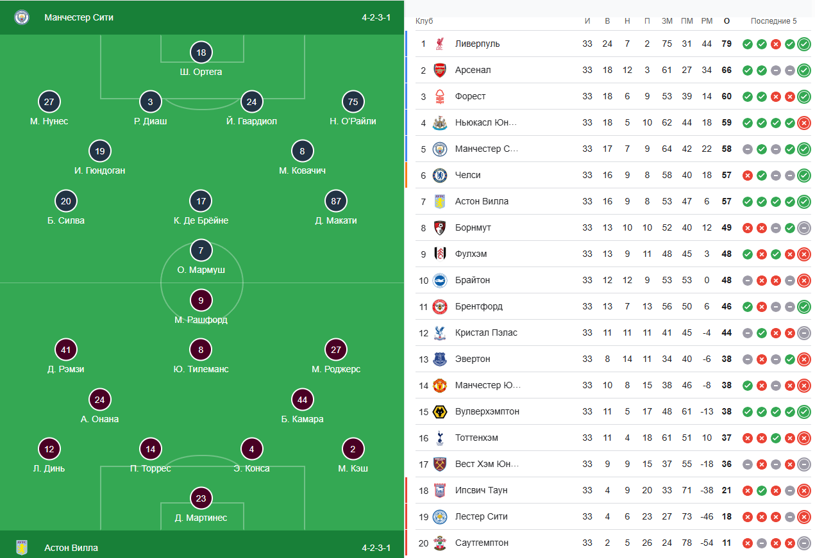The width and height of the screenshot is (815, 558).
Task: Open the Брентфорд club link
Action: coord(478,306)
